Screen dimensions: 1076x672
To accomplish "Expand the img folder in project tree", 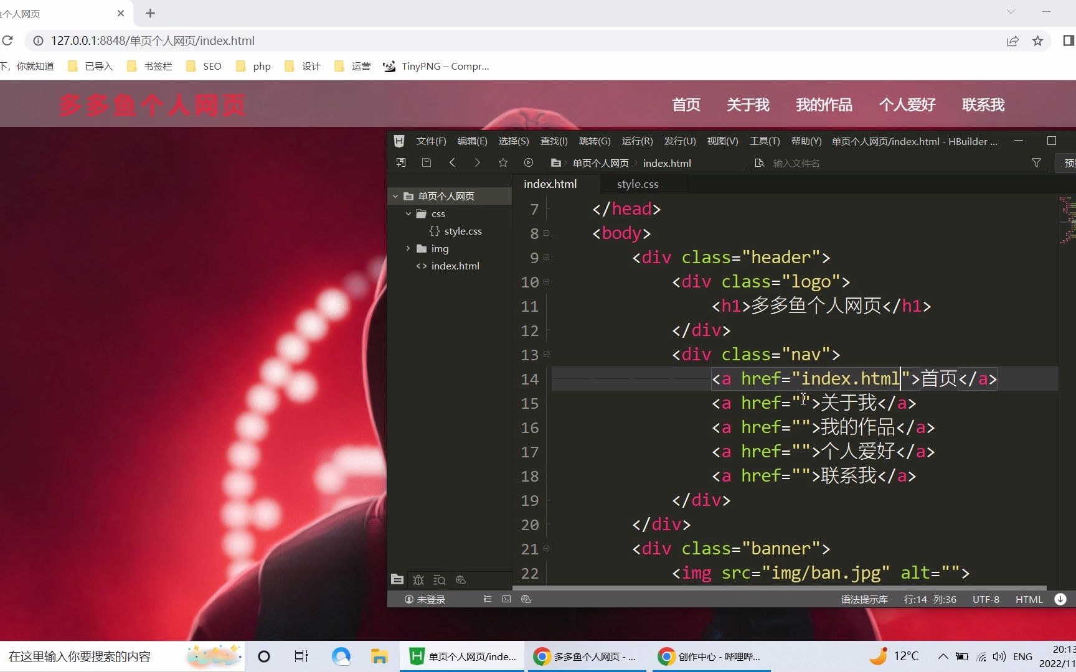I will coord(408,248).
